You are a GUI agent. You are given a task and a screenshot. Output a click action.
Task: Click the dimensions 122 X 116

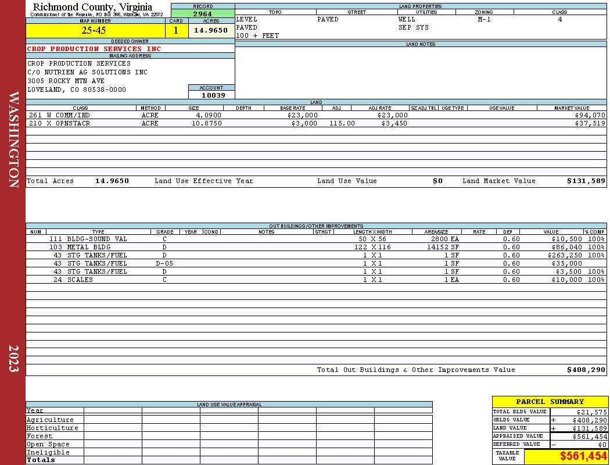point(373,247)
